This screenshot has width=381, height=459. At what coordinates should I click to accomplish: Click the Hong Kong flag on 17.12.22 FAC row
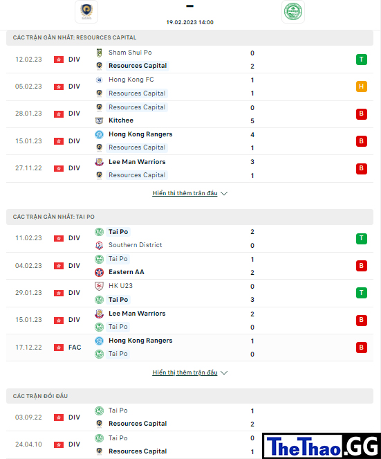pos(59,348)
